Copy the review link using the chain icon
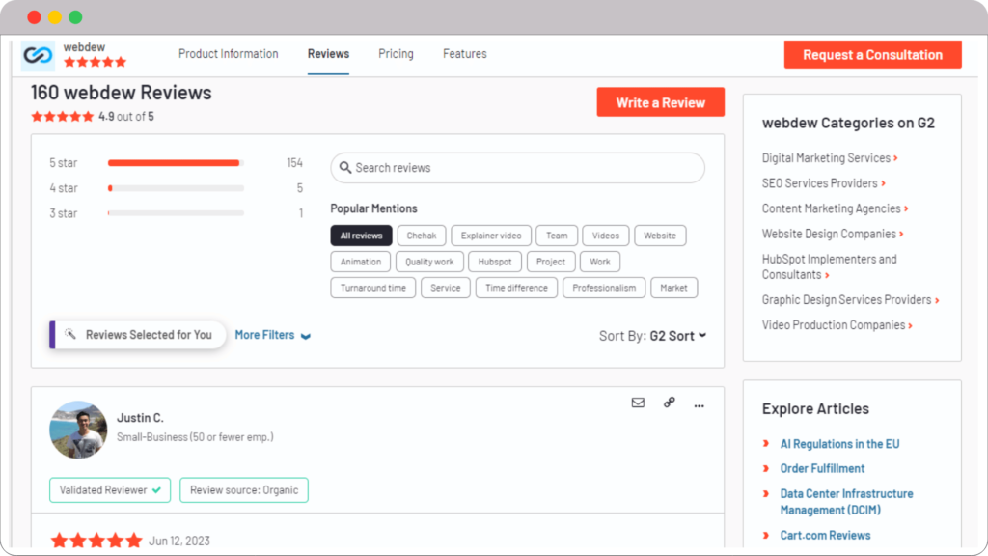Viewport: 988px width, 556px height. [670, 403]
